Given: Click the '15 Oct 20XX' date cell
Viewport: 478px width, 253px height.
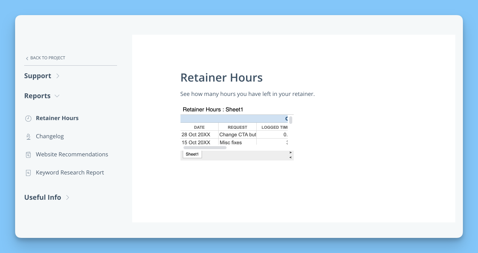Looking at the screenshot, I should click(x=199, y=142).
